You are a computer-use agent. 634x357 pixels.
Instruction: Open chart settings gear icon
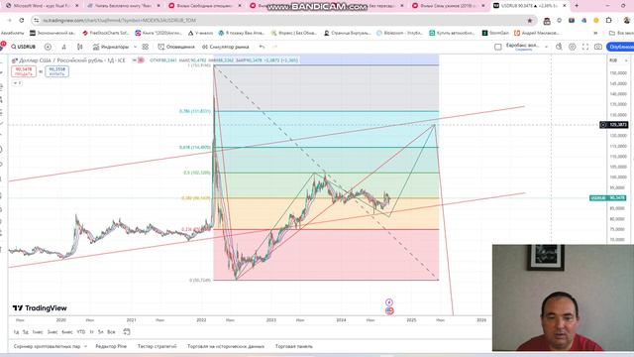(573, 47)
